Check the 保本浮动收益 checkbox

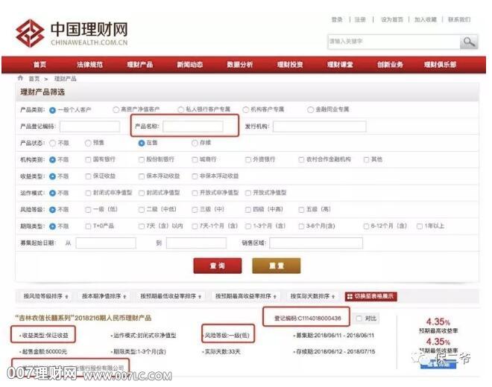[x=142, y=176]
